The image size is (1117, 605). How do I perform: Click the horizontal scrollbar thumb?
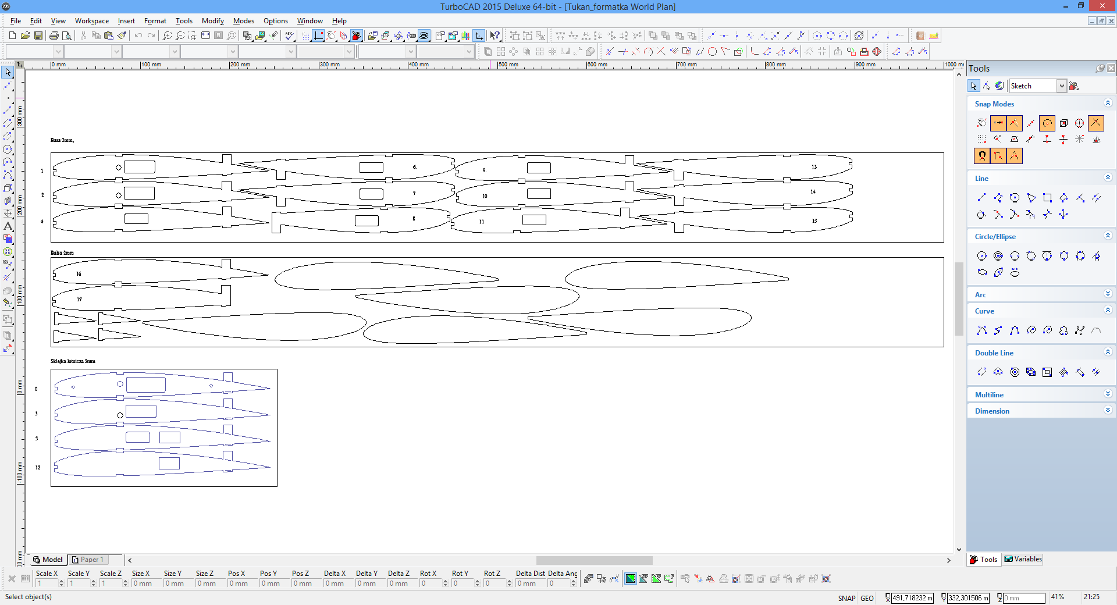pos(593,560)
